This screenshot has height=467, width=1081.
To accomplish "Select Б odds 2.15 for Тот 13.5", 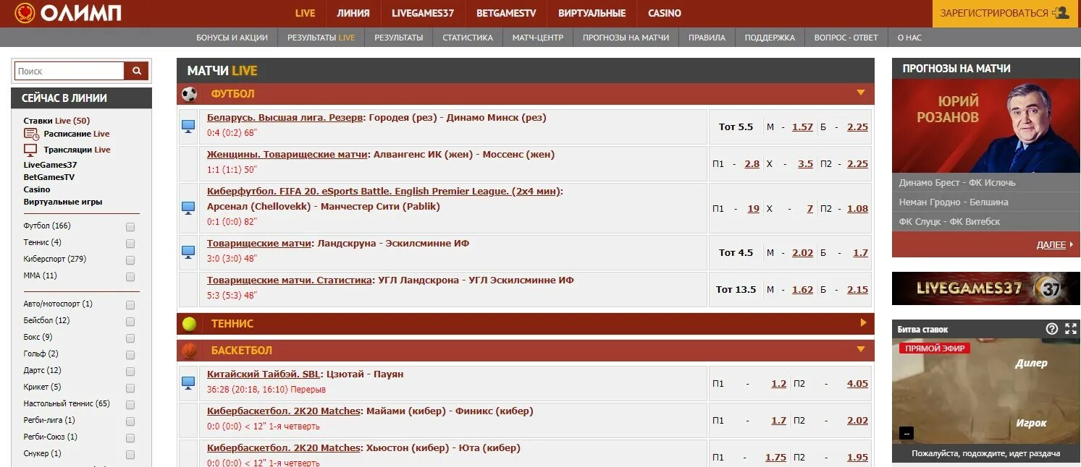I will click(857, 289).
